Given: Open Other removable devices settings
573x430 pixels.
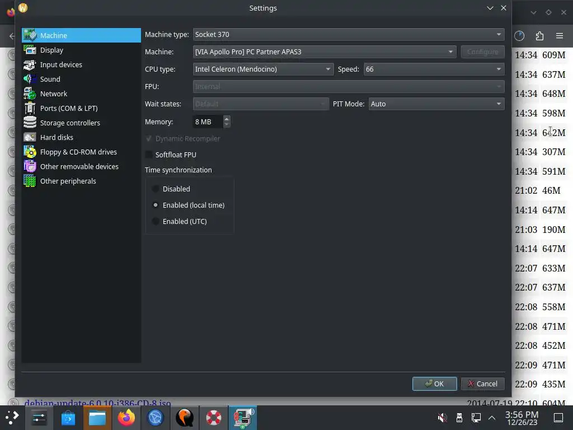Looking at the screenshot, I should click(81, 167).
